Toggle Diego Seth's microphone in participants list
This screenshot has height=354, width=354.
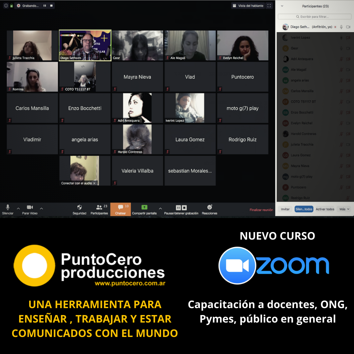coord(341,27)
